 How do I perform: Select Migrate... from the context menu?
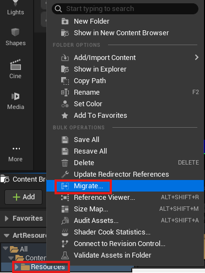(125, 186)
